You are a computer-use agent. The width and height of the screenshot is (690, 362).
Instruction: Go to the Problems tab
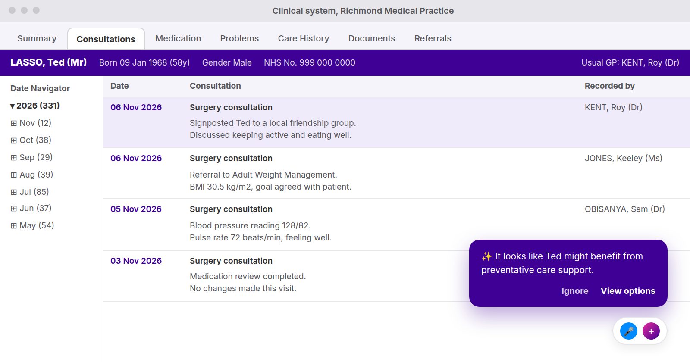pos(239,38)
